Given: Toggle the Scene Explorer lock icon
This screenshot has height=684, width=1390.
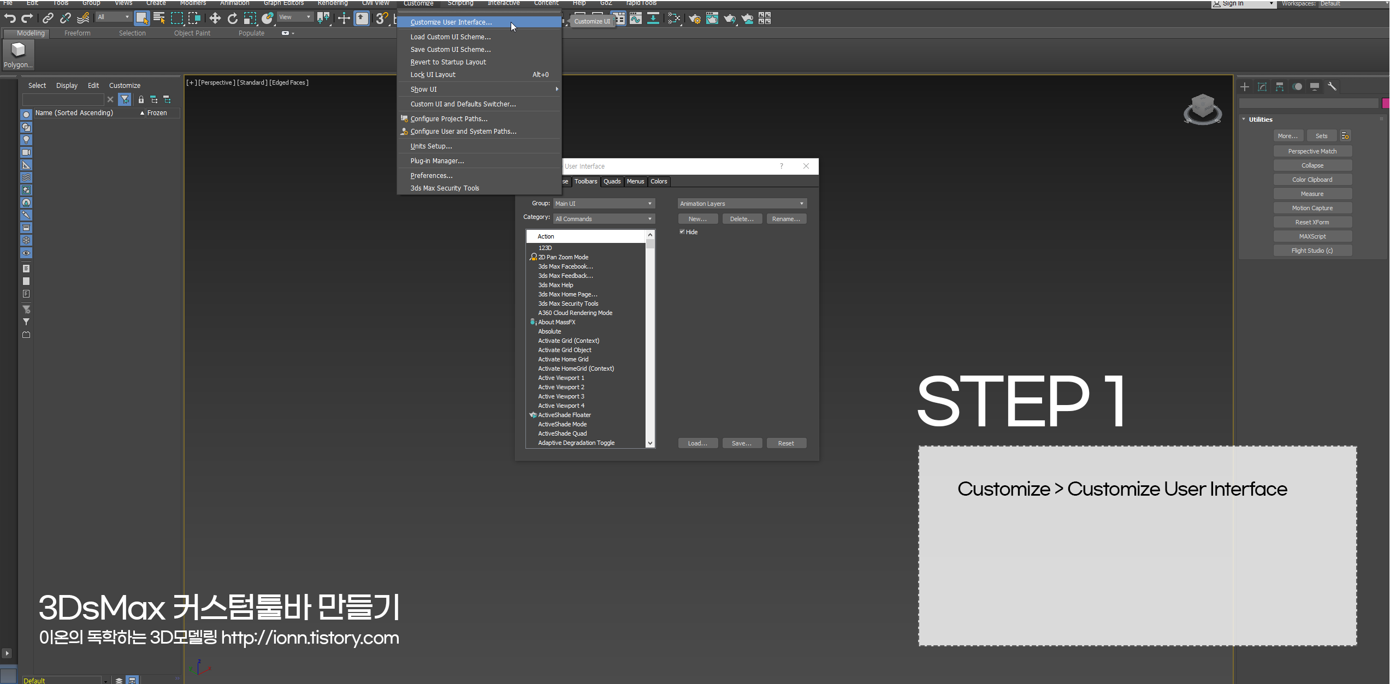Looking at the screenshot, I should [x=141, y=99].
